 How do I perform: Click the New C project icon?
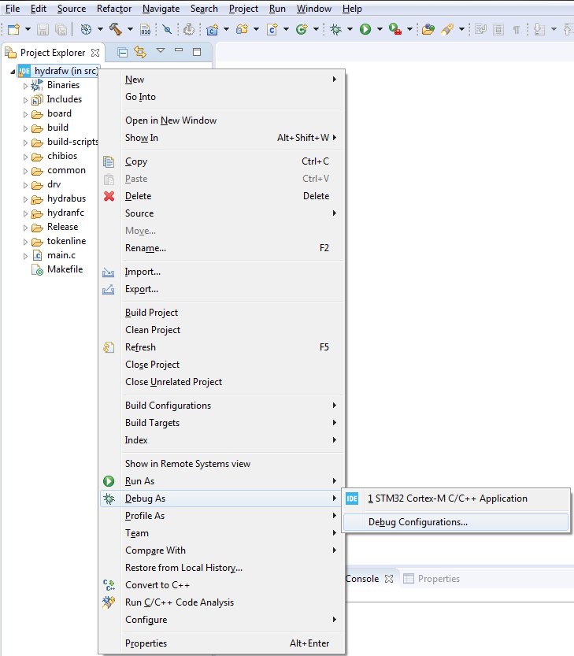click(213, 29)
